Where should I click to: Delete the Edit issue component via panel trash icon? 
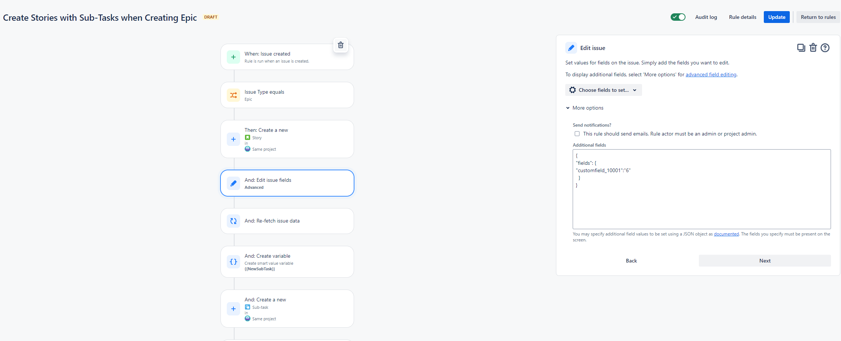(x=813, y=48)
